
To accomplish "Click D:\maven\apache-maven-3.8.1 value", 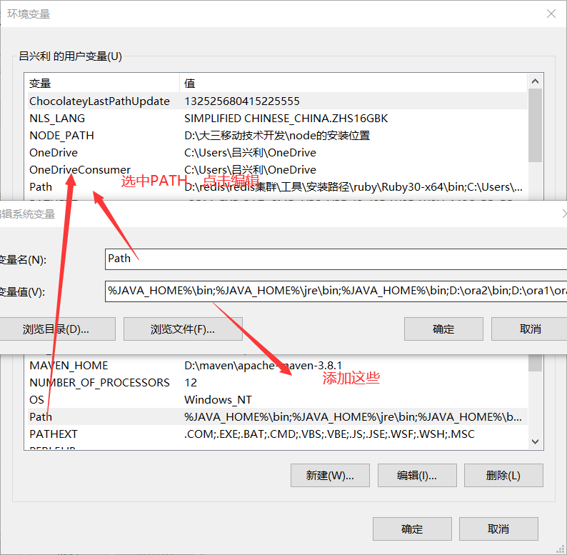I will coord(263,366).
